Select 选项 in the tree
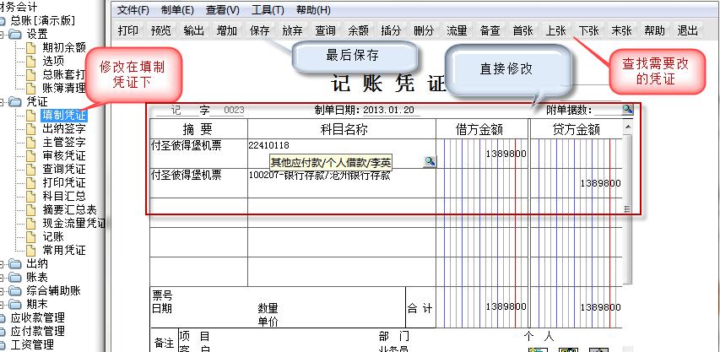This screenshot has height=352, width=720. [53, 61]
